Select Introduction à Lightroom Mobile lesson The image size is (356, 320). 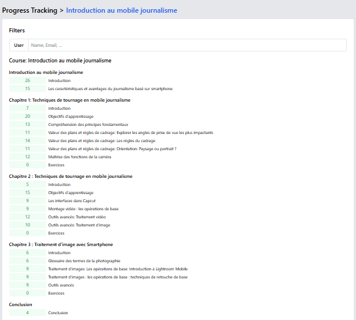[118, 269]
